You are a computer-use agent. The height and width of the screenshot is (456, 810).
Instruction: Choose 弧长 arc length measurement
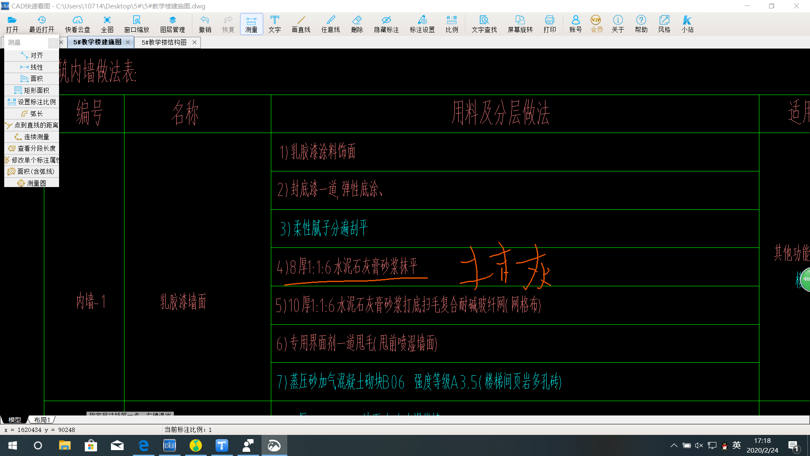point(32,114)
